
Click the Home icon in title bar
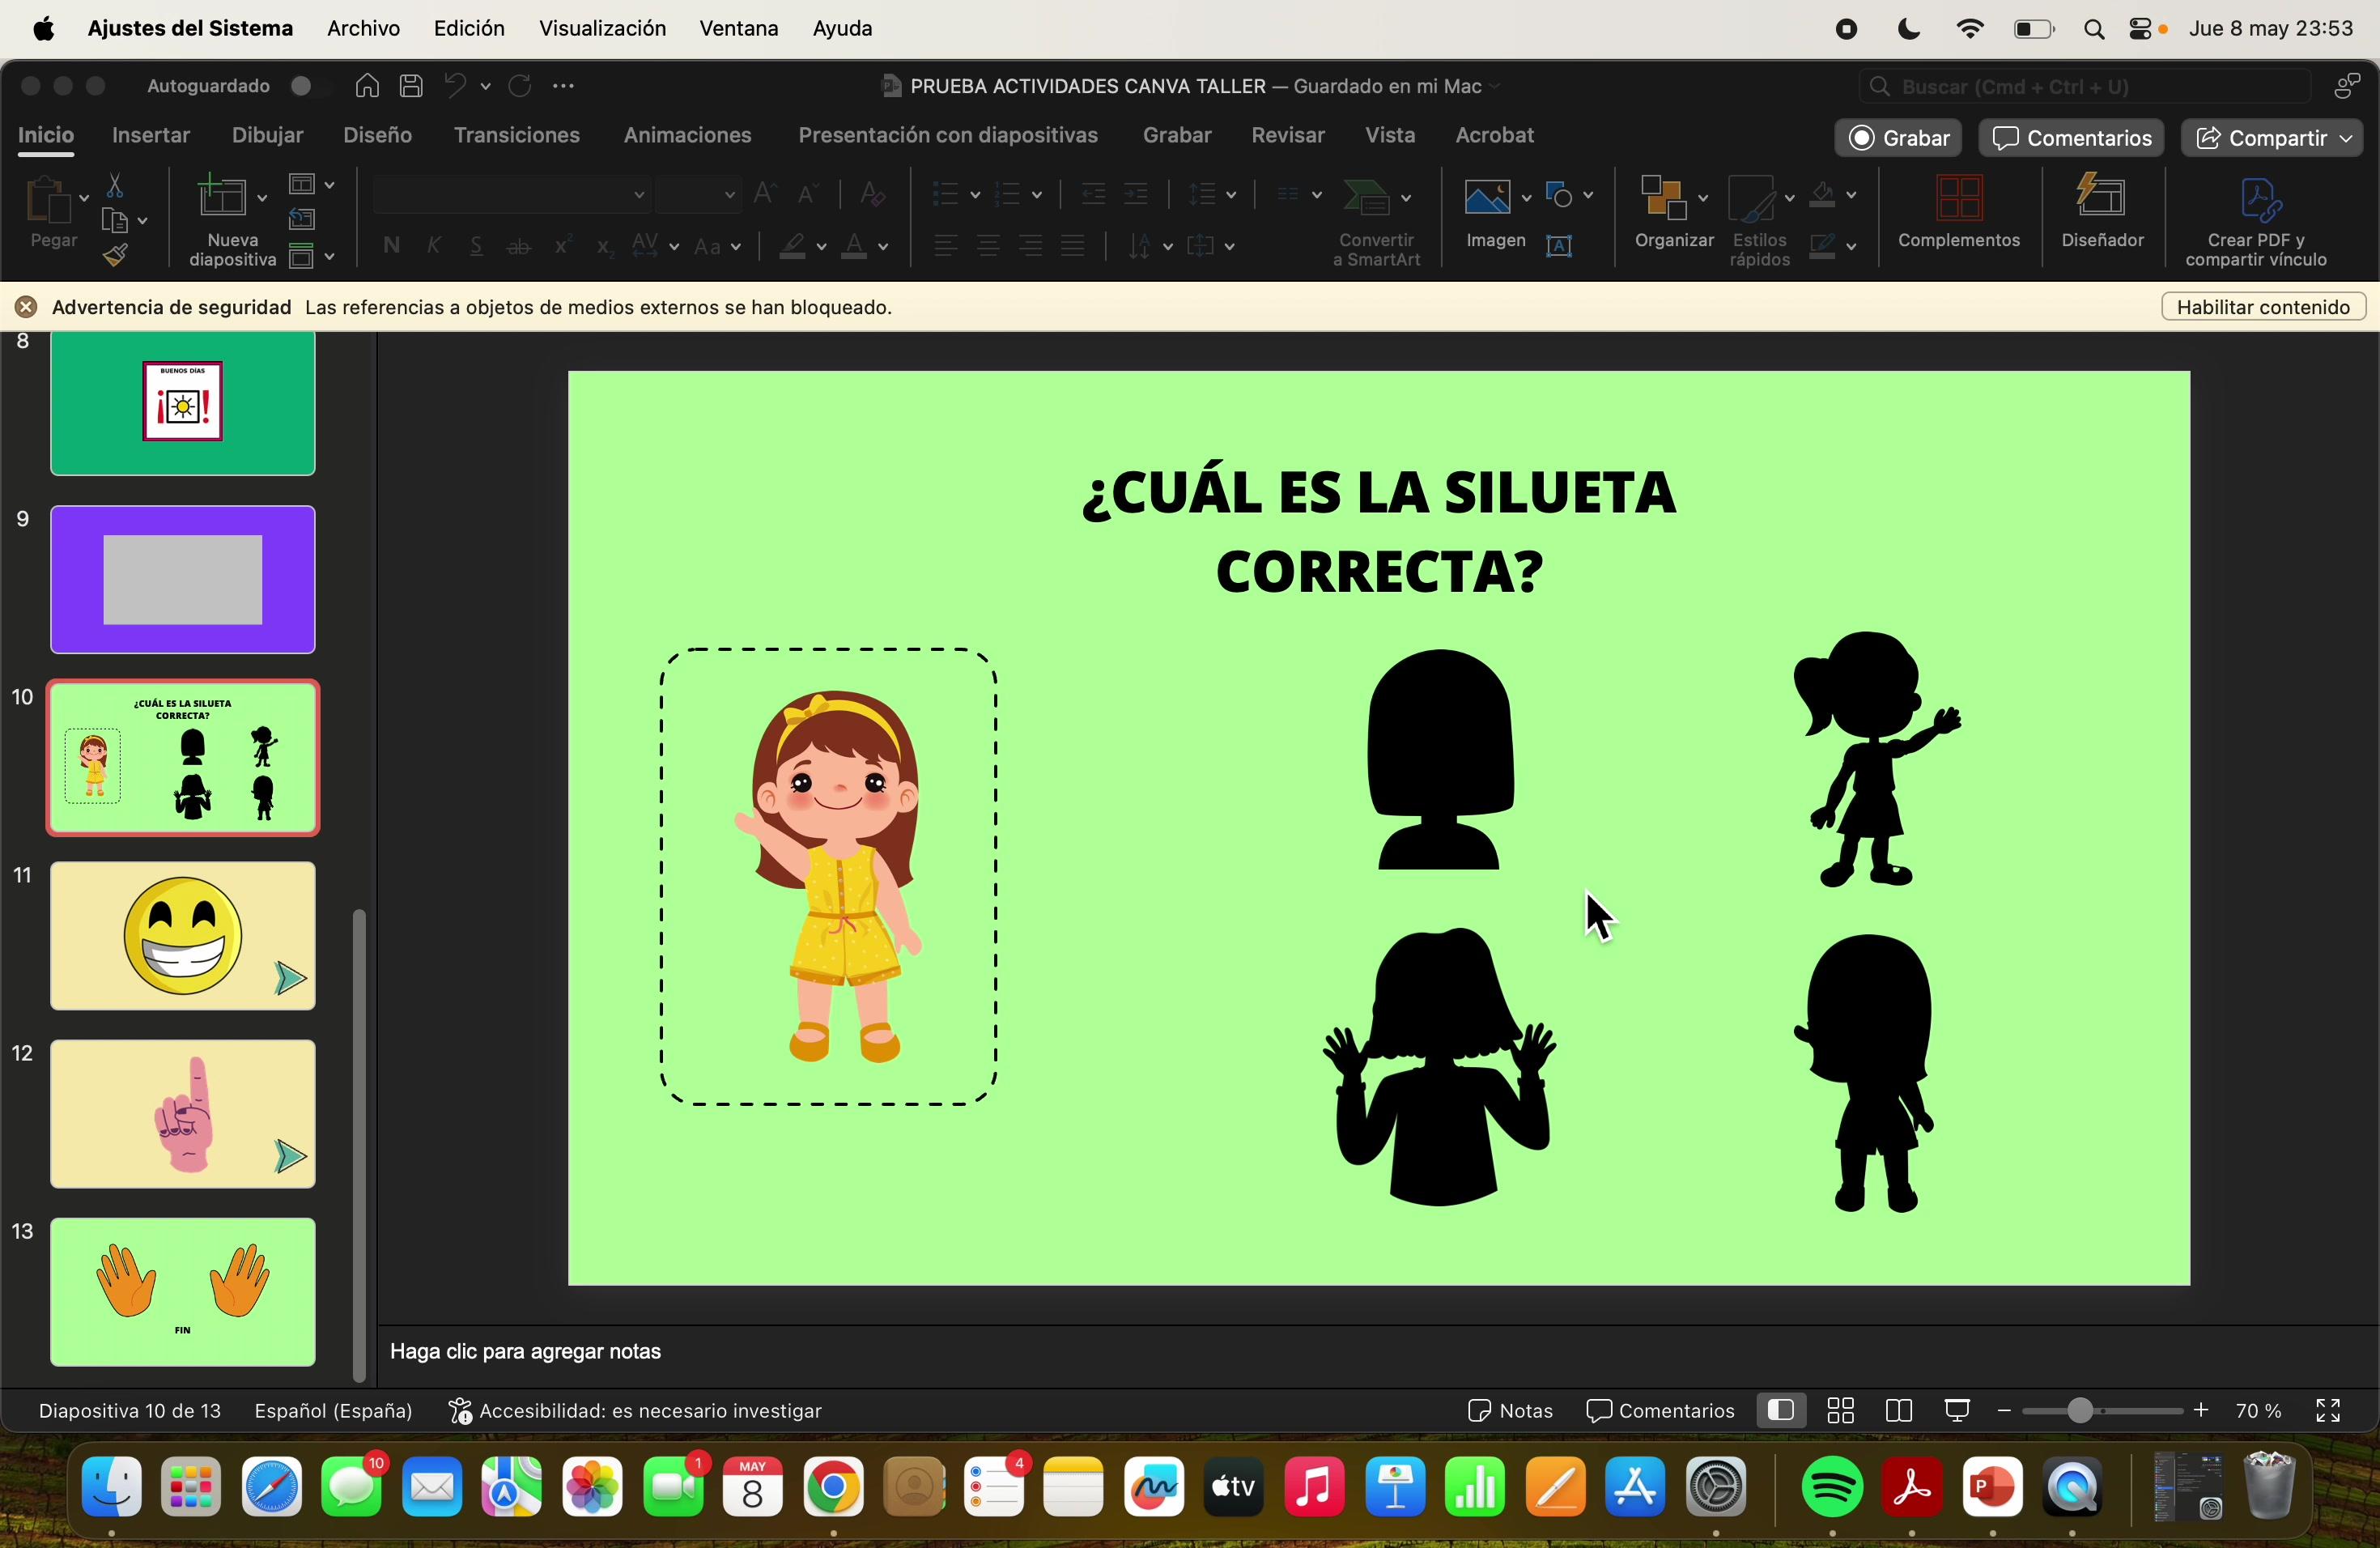coord(367,86)
